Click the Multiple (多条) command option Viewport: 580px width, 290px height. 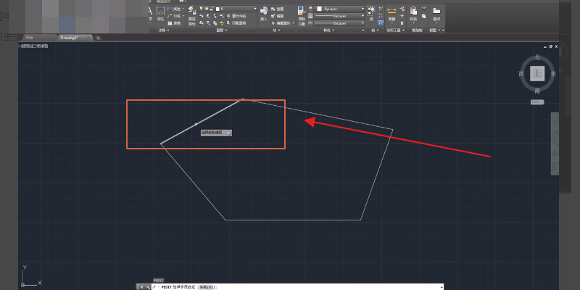click(207, 287)
